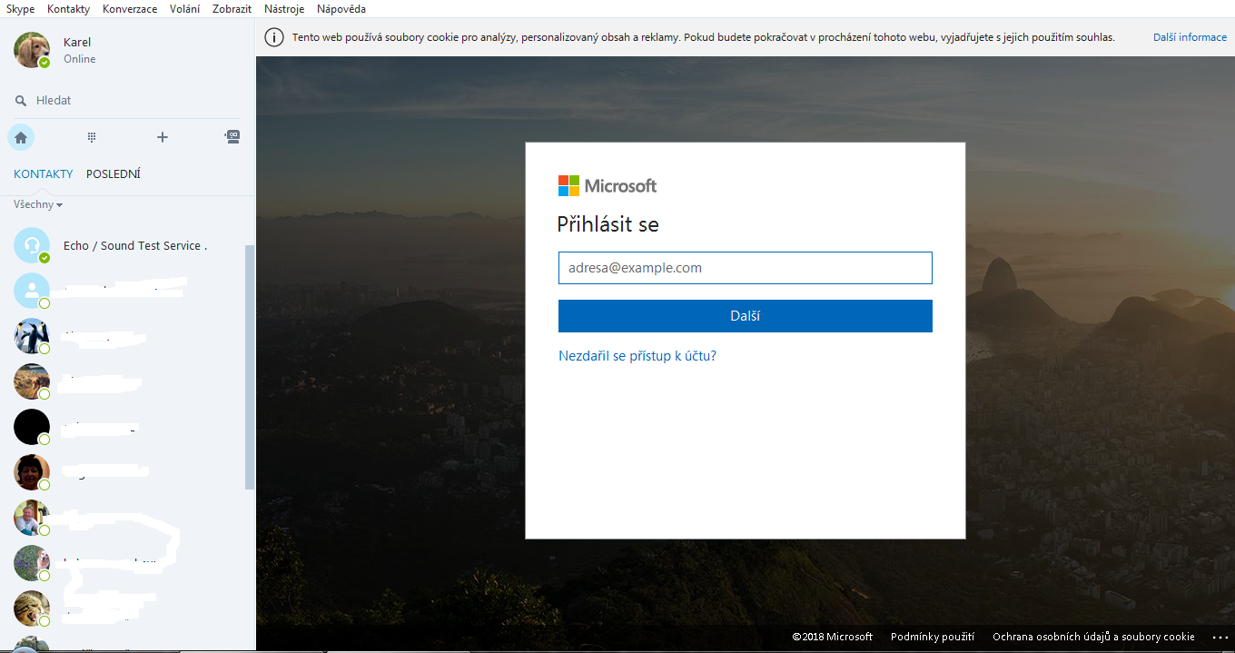The height and width of the screenshot is (653, 1235).
Task: Select the Echo / Sound Test Service avatar
Action: pos(32,245)
